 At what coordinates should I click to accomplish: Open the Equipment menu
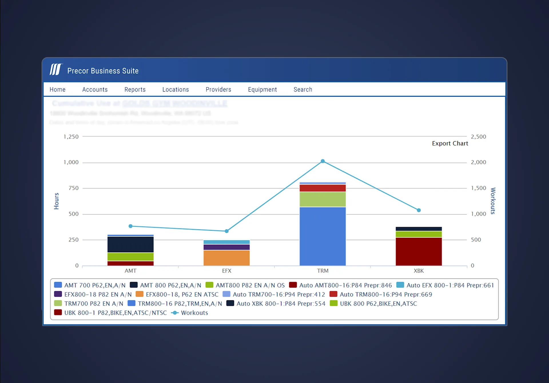(x=262, y=90)
